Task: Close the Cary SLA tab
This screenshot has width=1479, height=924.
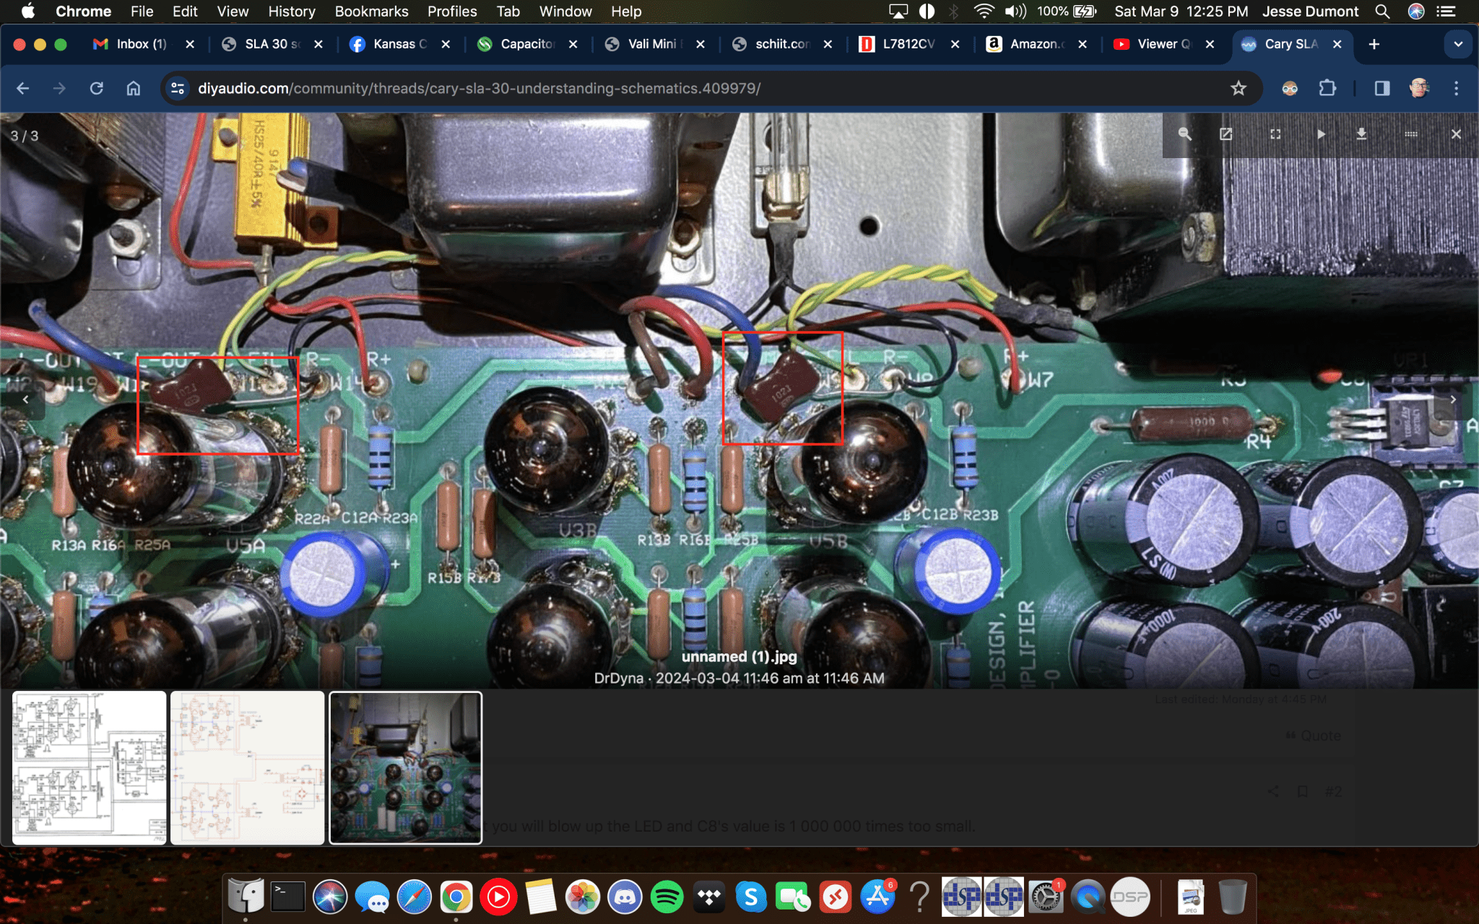Action: pyautogui.click(x=1337, y=44)
